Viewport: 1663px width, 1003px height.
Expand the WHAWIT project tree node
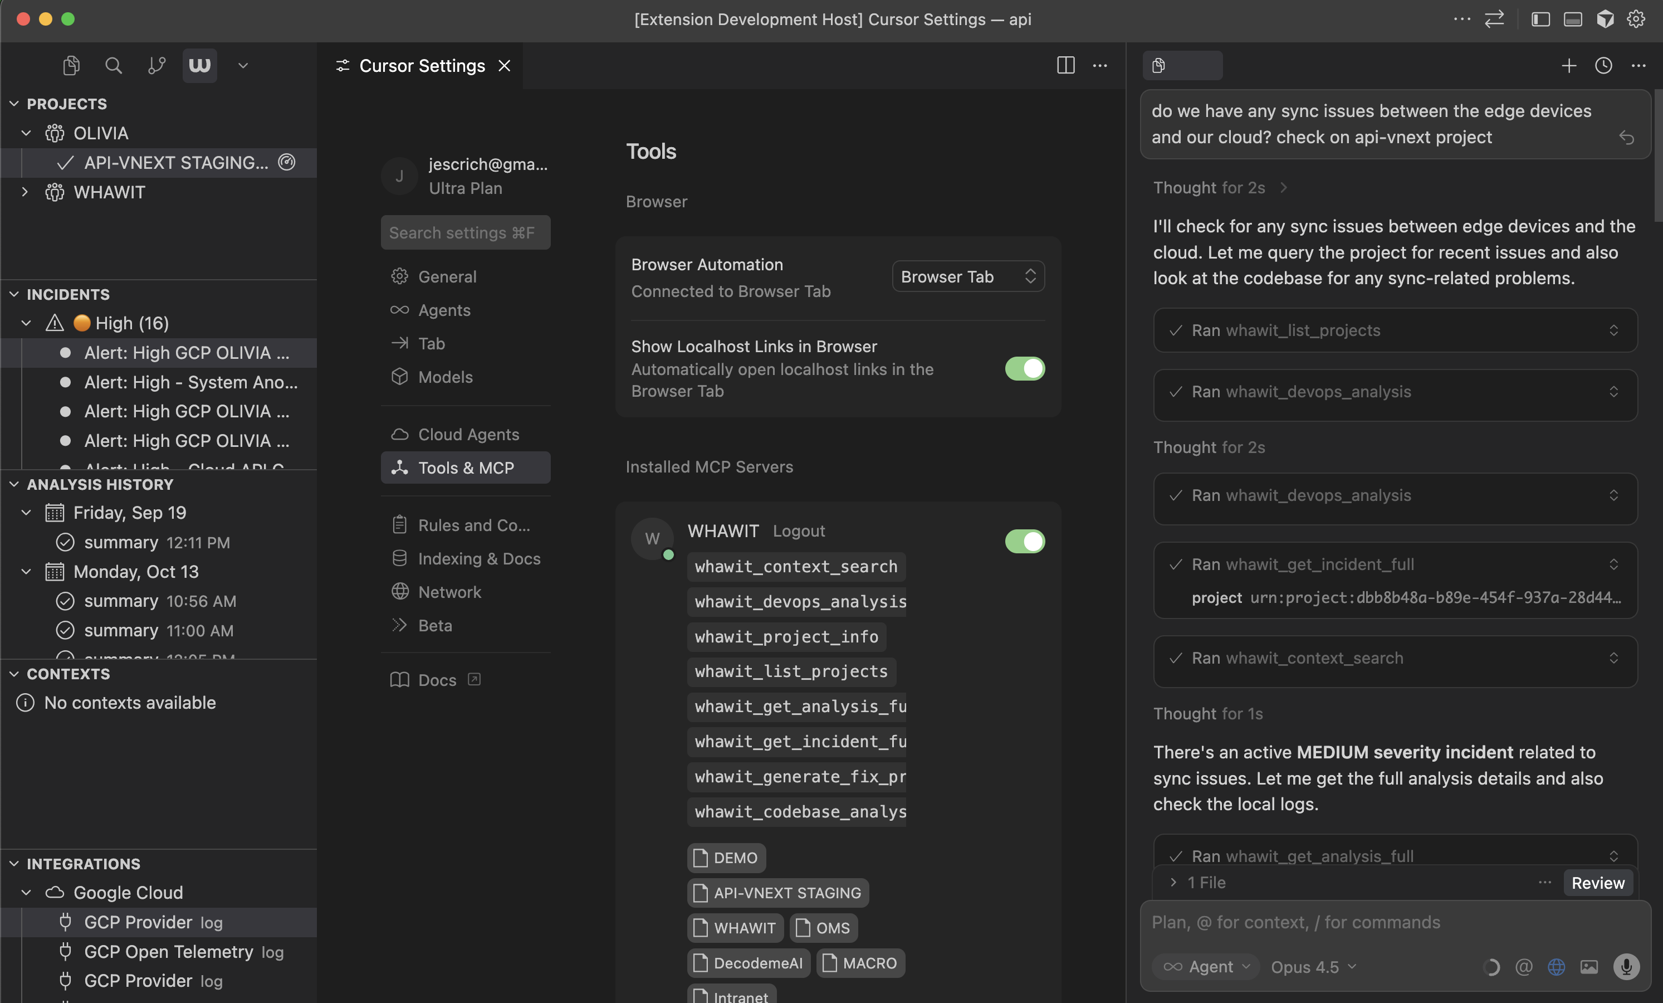[25, 192]
